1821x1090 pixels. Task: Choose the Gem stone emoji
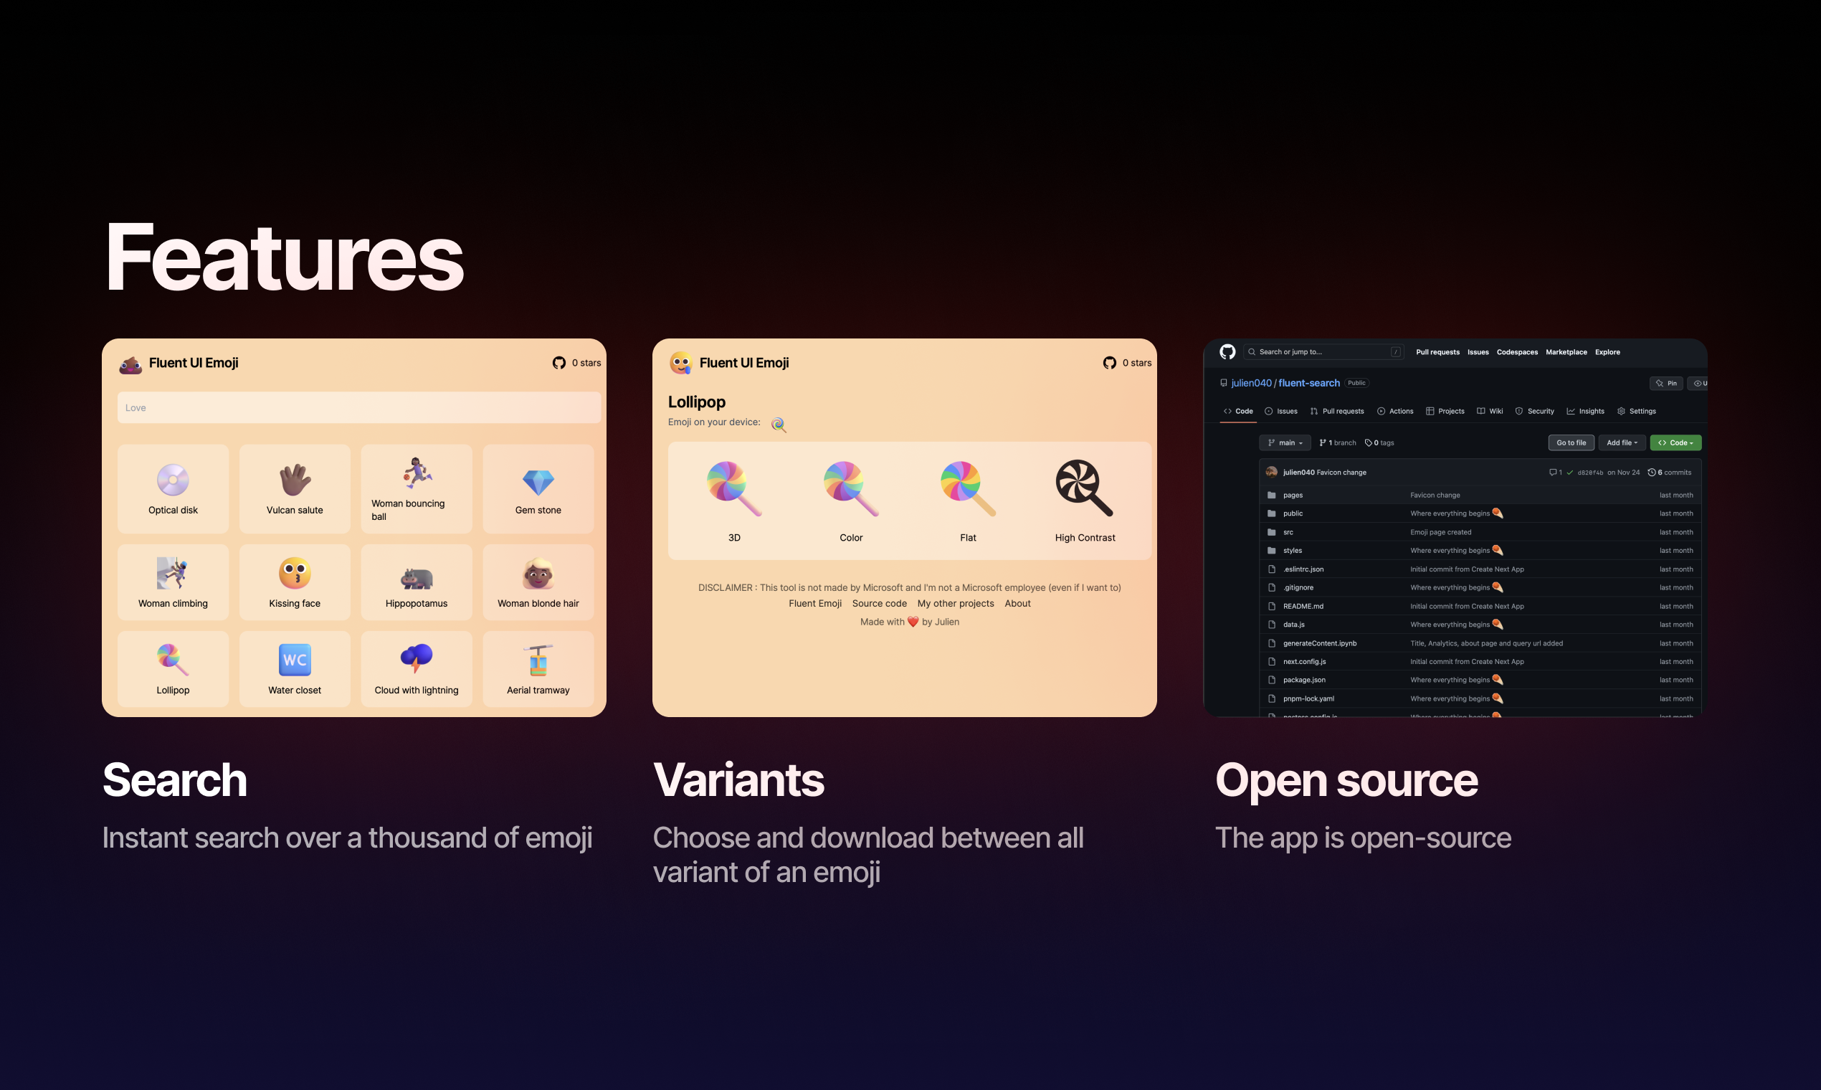[x=538, y=488]
